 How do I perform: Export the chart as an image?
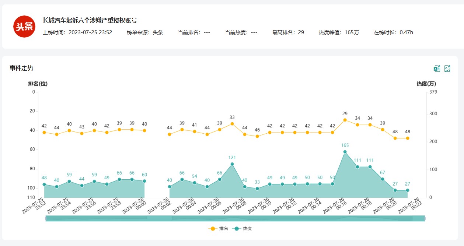[x=447, y=68]
